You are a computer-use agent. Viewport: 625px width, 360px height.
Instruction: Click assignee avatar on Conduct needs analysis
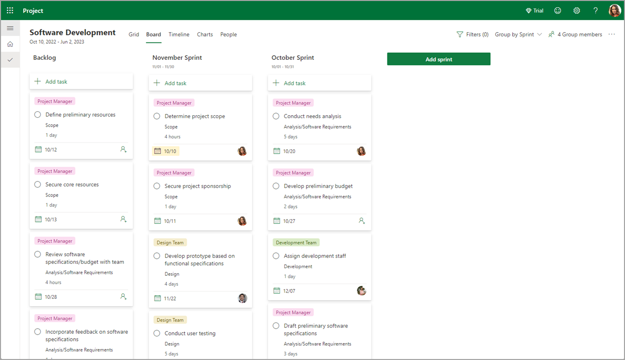point(361,151)
